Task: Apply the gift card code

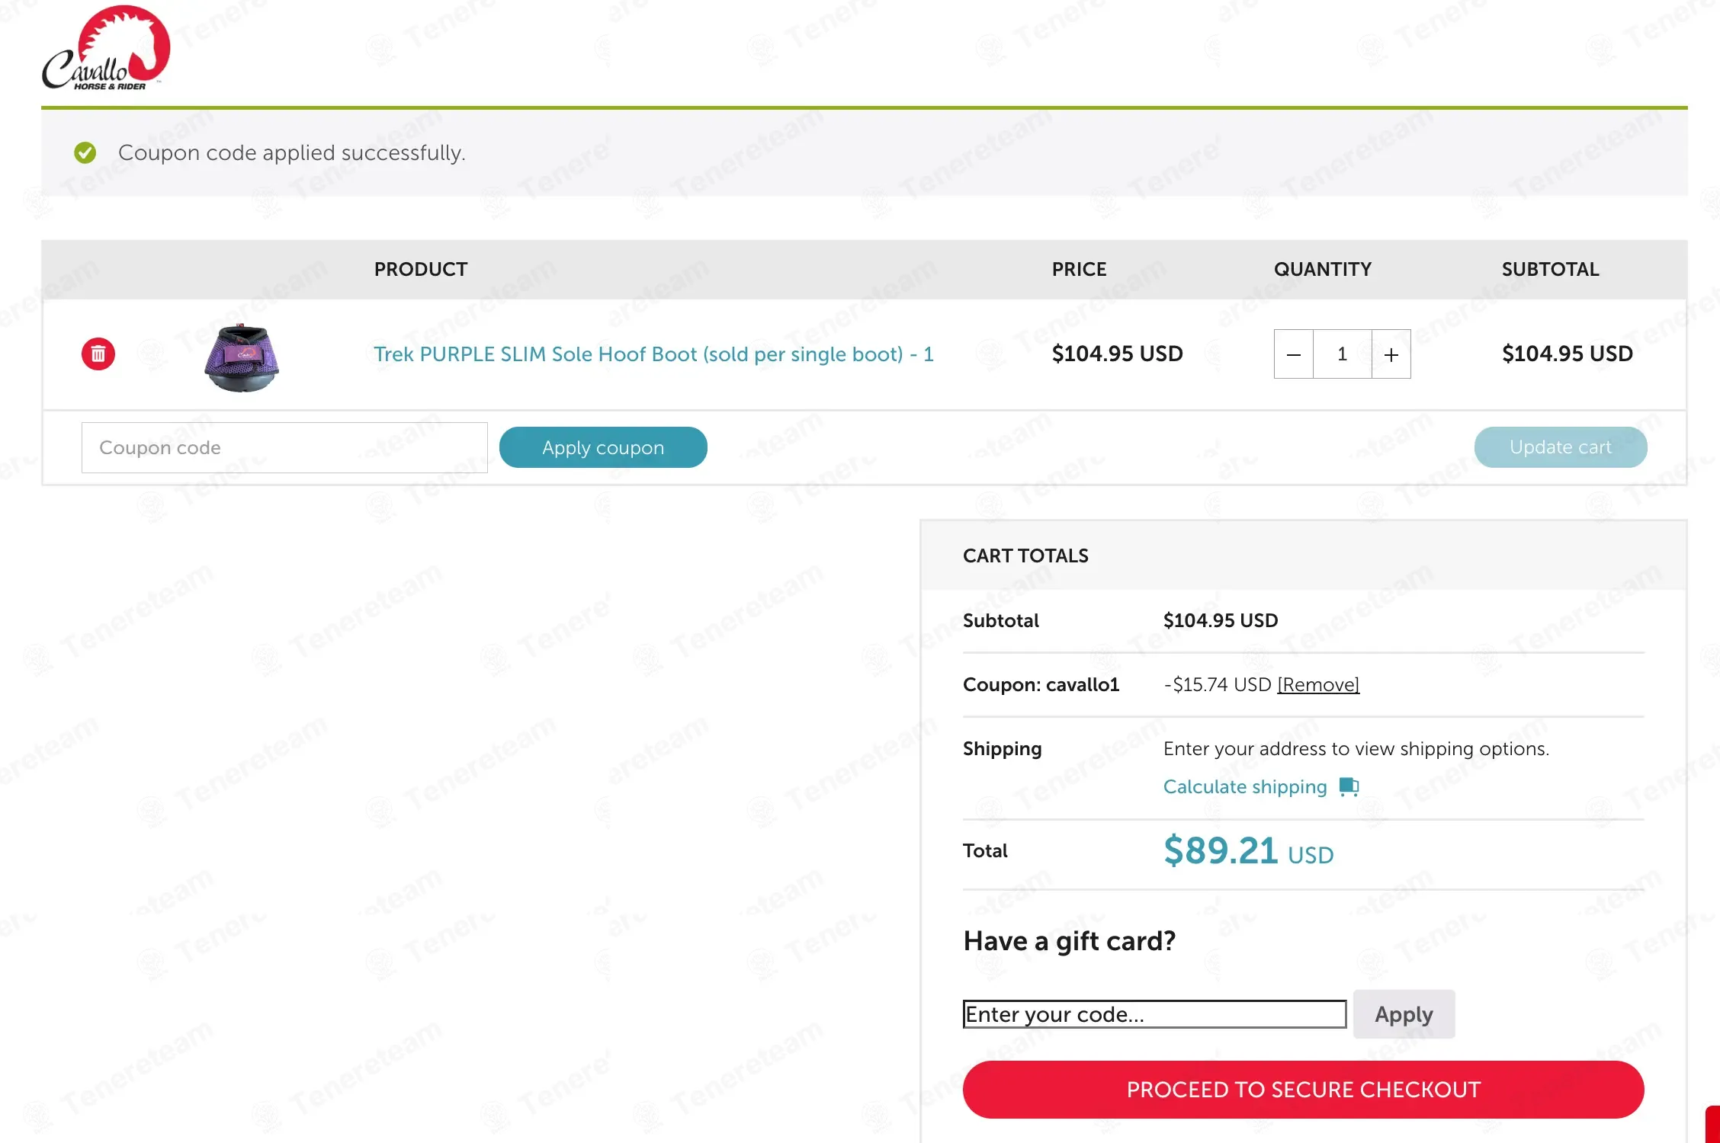Action: (1404, 1014)
